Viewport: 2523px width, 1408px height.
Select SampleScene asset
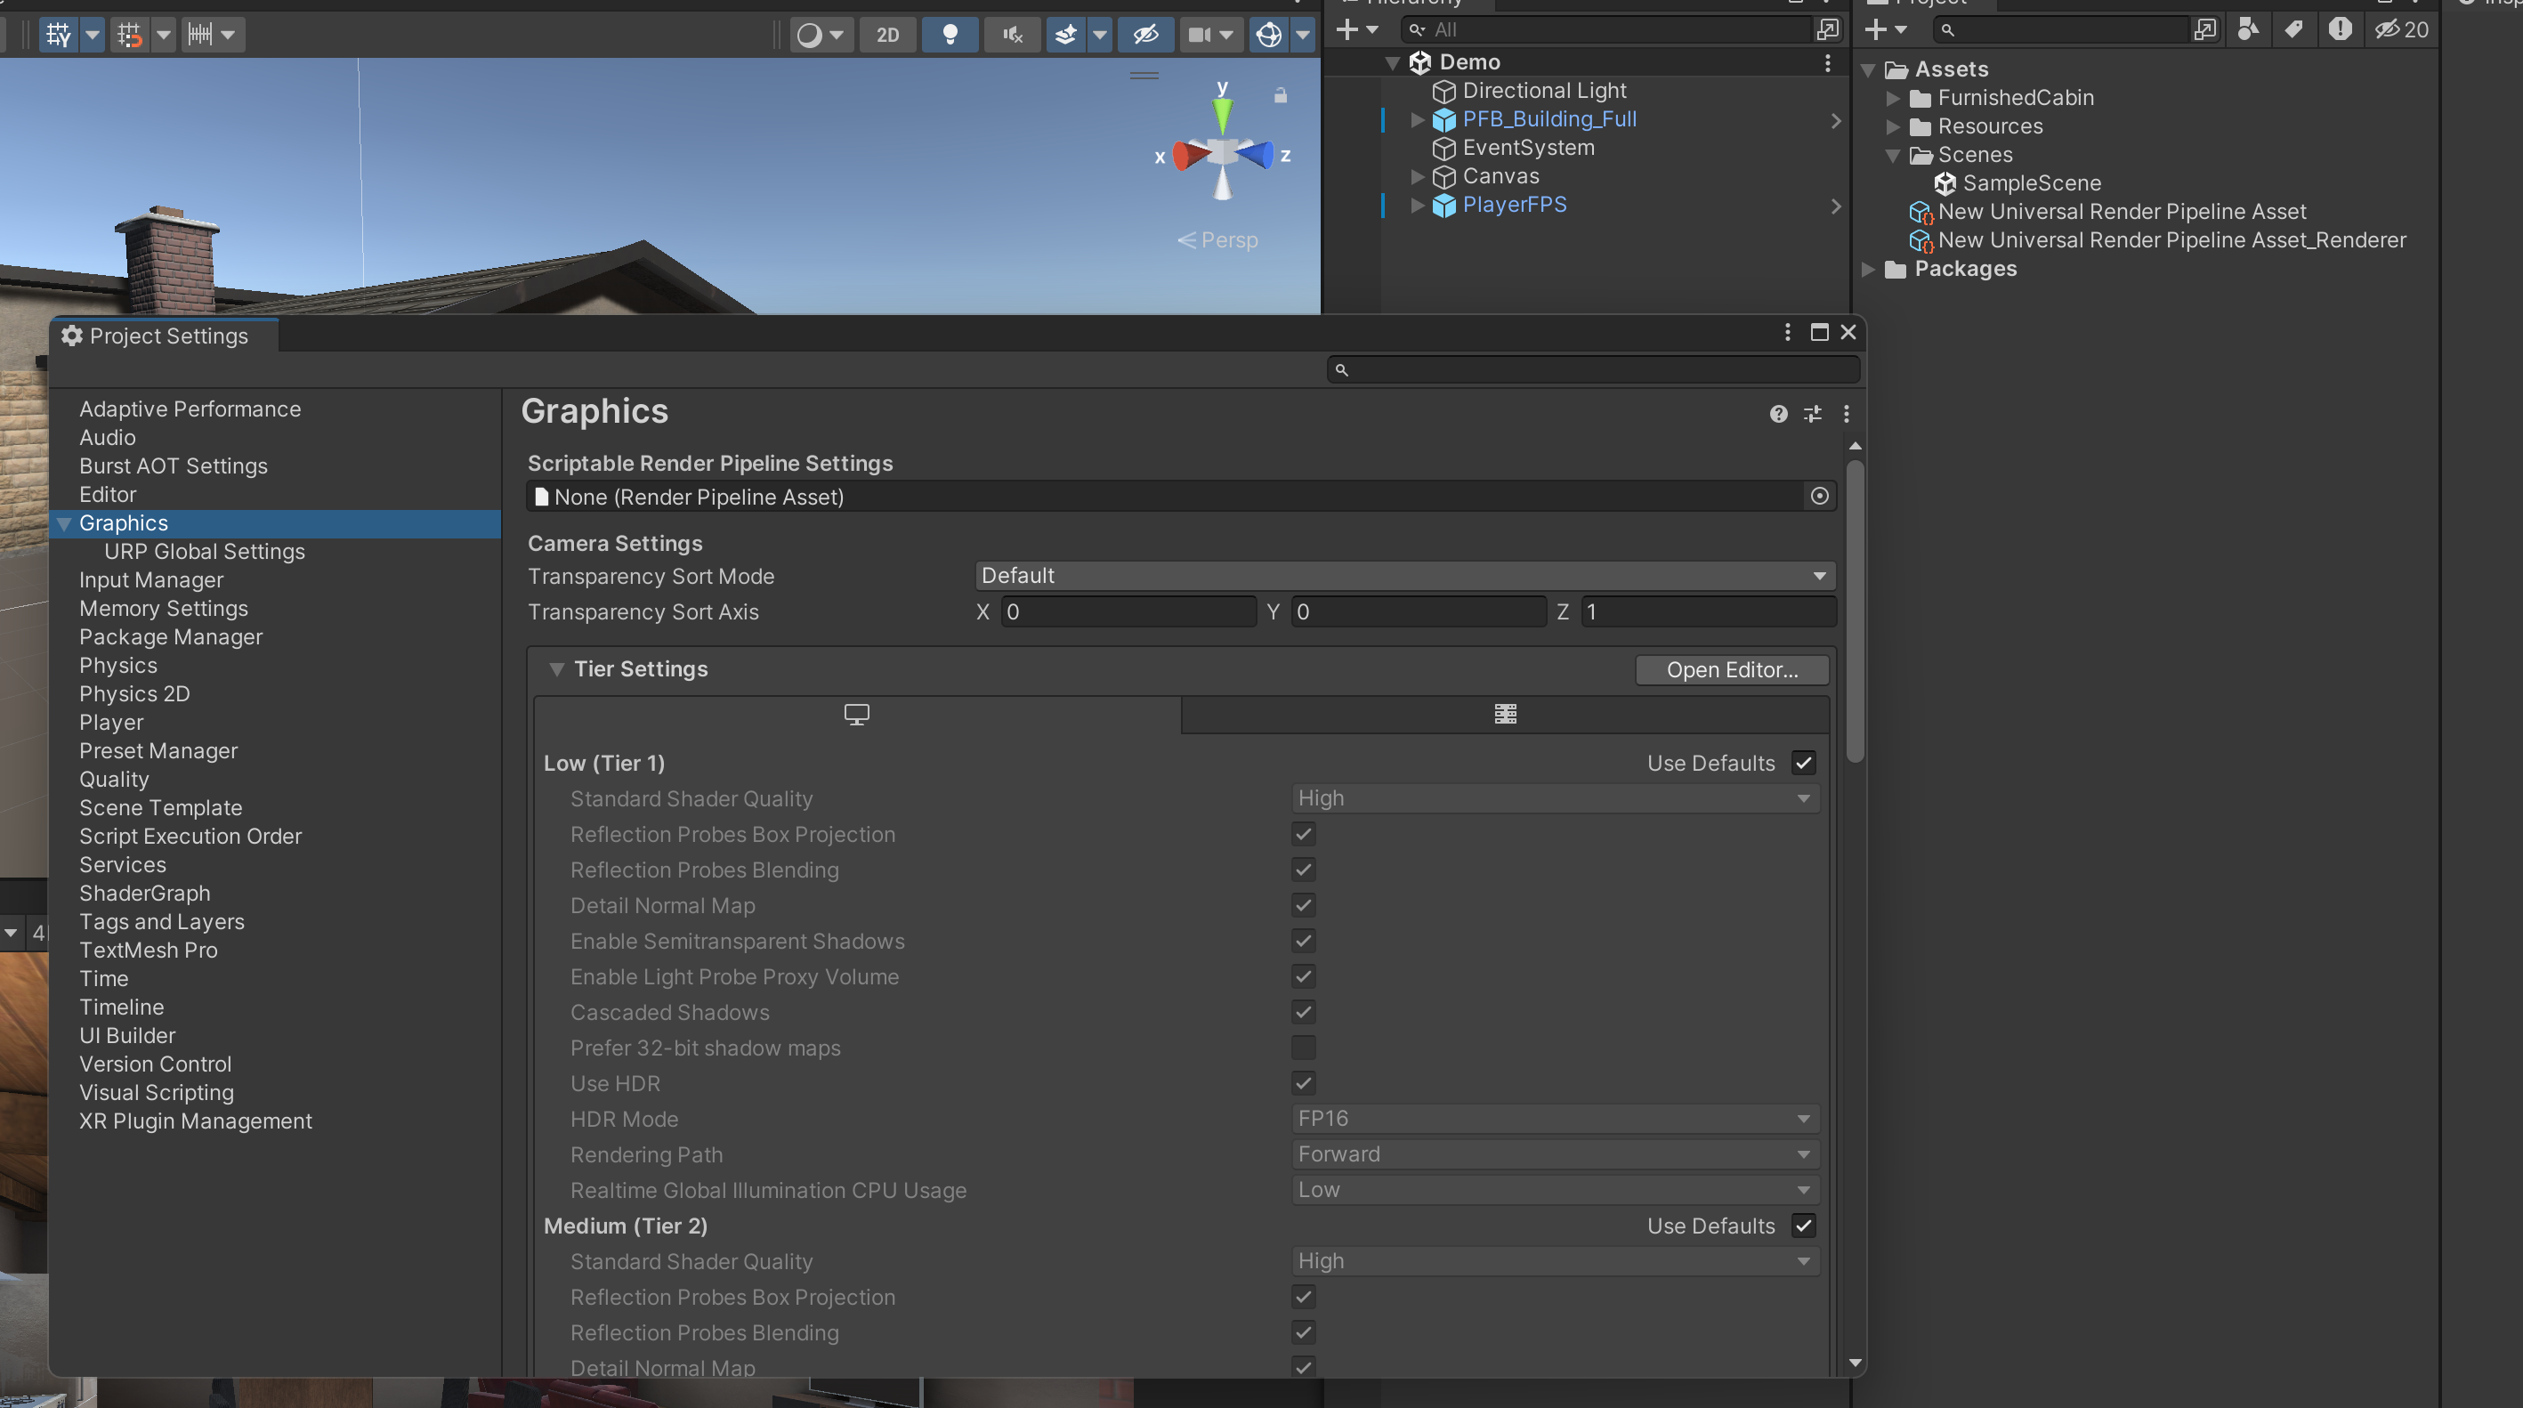click(x=2018, y=183)
